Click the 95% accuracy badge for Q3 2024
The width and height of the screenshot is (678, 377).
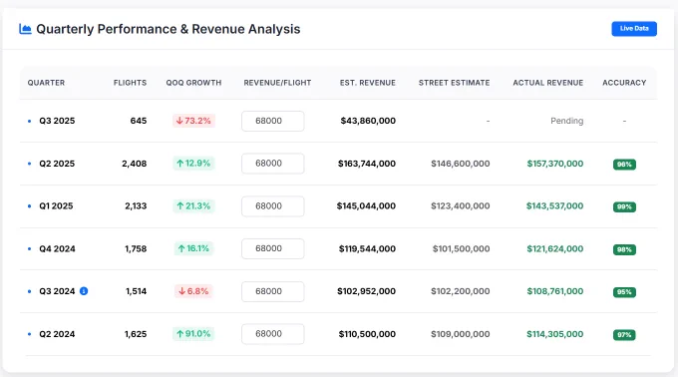pyautogui.click(x=624, y=292)
